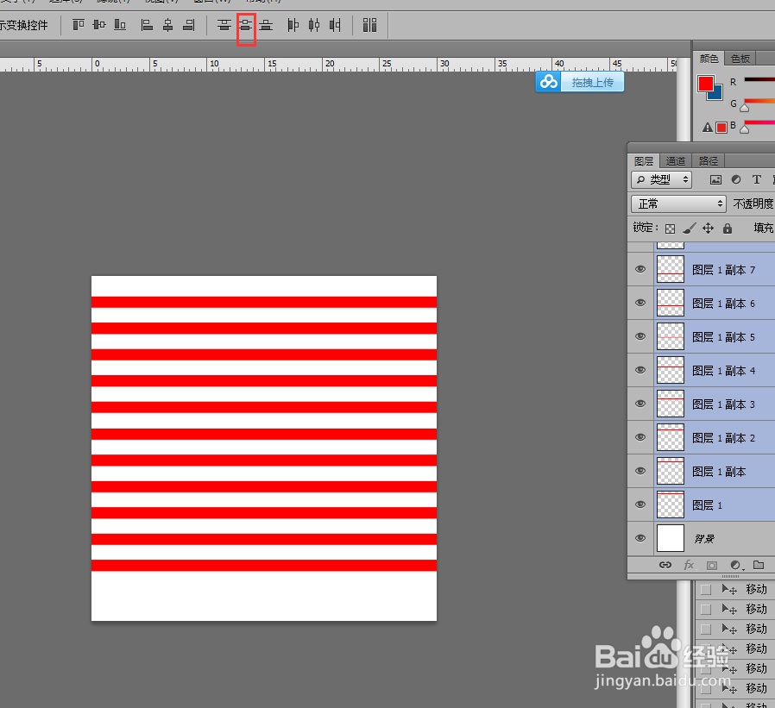Create new fill or adjustment layer

[x=736, y=566]
